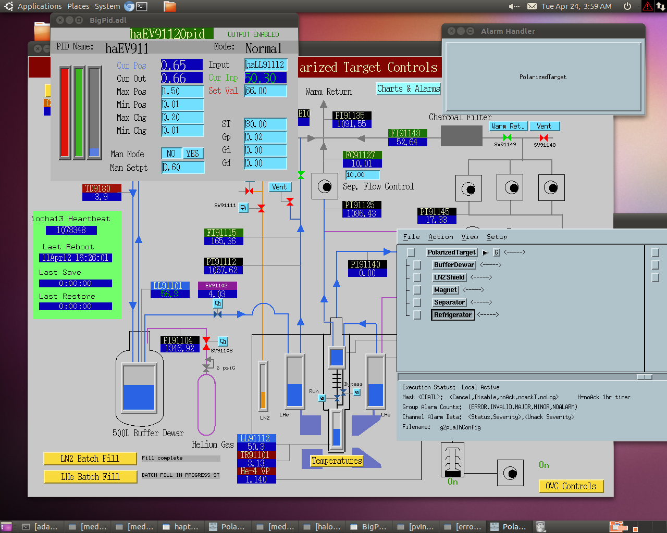Click the show desktop icon in bottom panel

(x=7, y=527)
